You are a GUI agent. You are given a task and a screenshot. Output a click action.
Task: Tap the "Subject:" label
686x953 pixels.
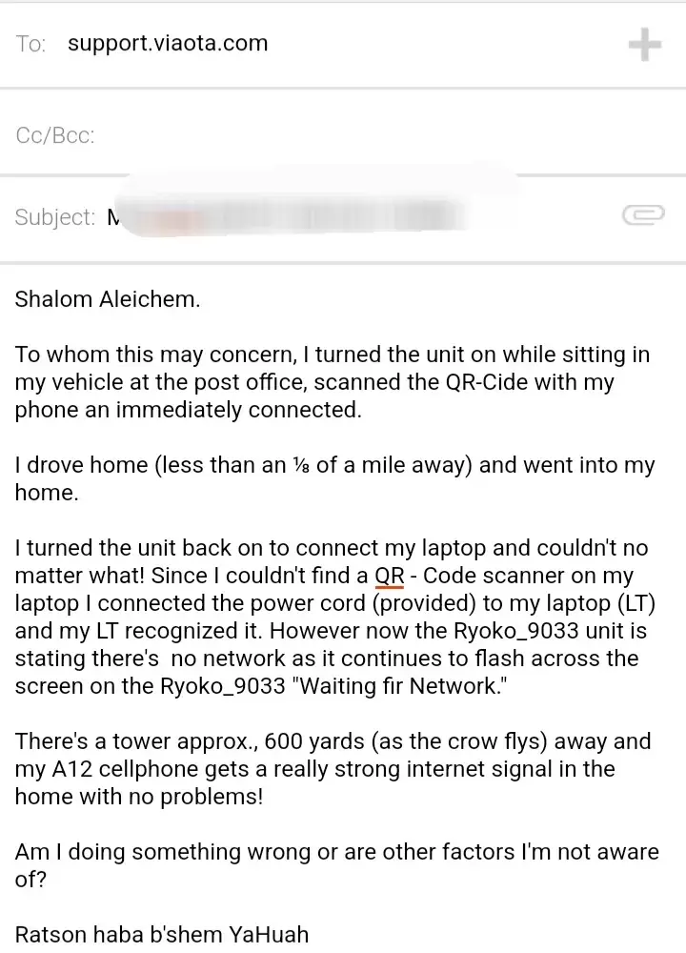54,217
